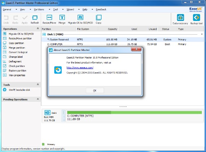Click the small System Reserved block in disk map
The image size is (206, 152).
63,116
